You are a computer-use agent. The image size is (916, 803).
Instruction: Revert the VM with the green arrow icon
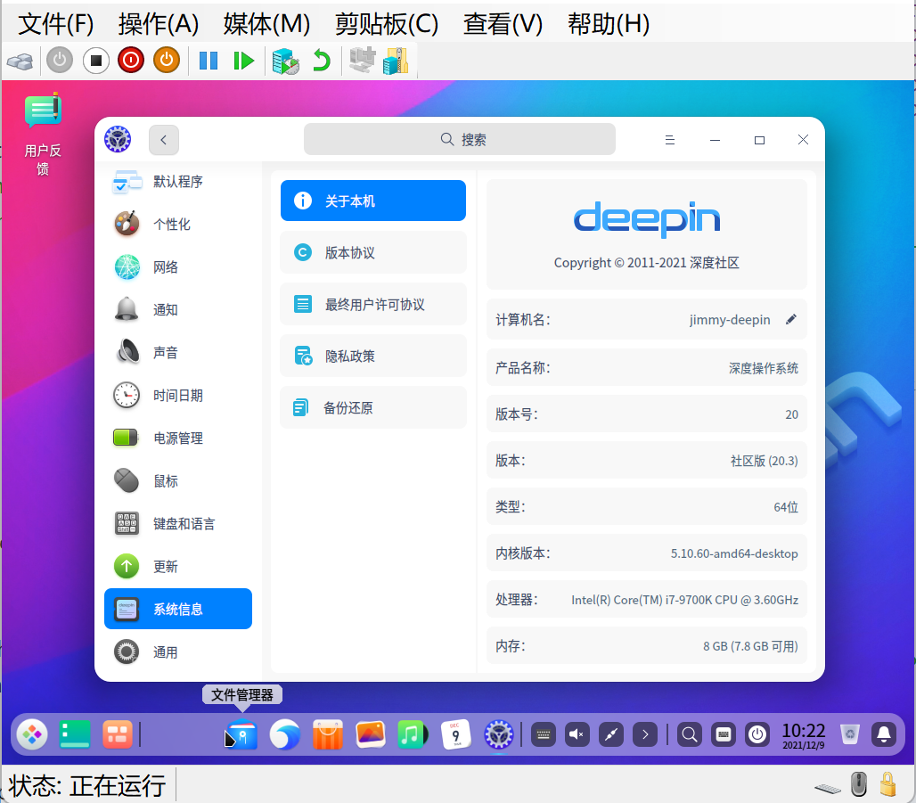(x=322, y=61)
